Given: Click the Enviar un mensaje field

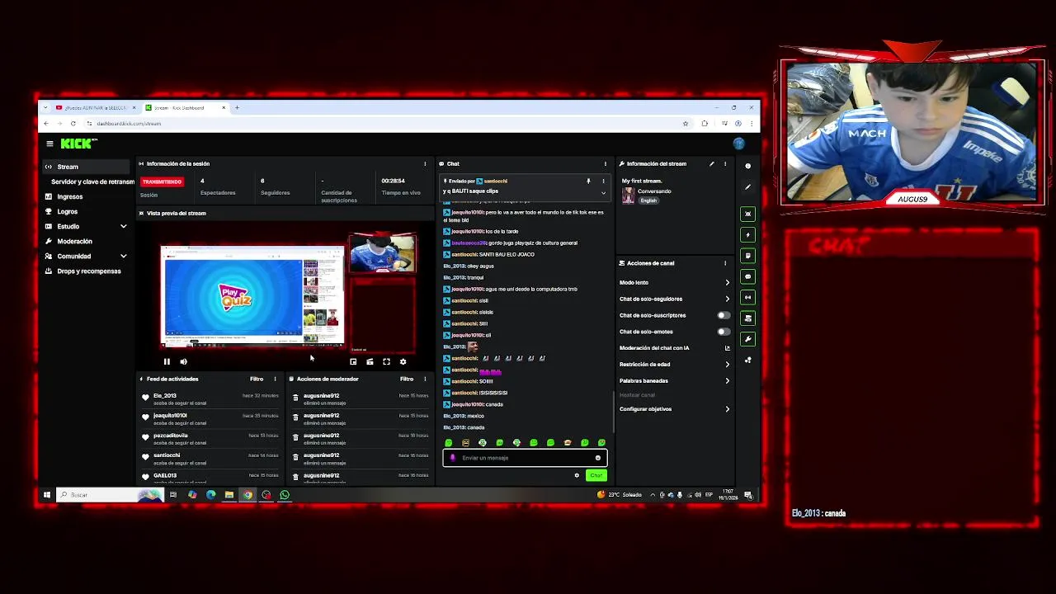Looking at the screenshot, I should [x=525, y=458].
